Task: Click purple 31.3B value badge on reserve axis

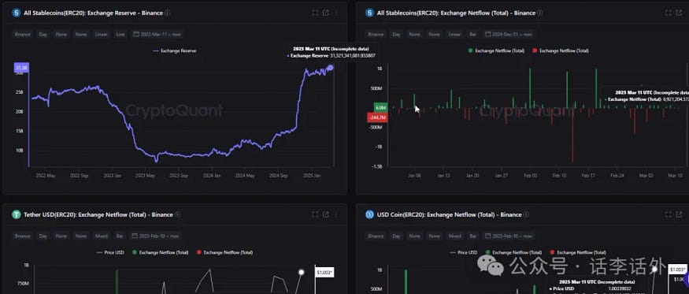Action: coord(21,68)
